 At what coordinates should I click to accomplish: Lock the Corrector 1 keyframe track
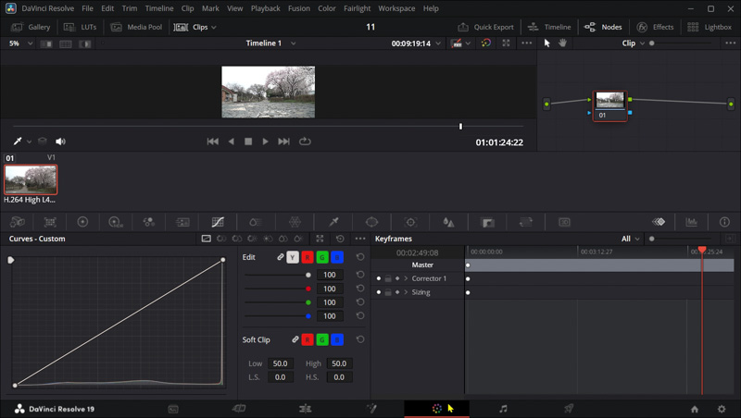pyautogui.click(x=388, y=279)
